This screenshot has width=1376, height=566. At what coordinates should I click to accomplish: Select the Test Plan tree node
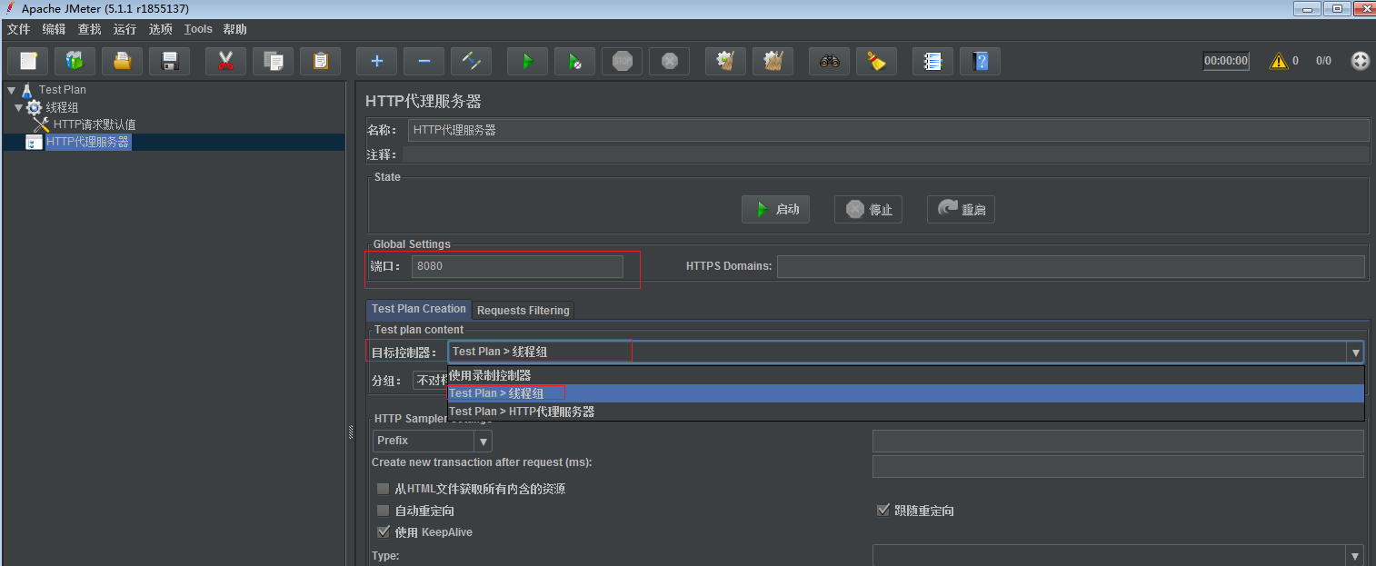click(63, 90)
